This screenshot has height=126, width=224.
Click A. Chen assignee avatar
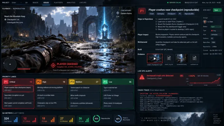pos(205,22)
